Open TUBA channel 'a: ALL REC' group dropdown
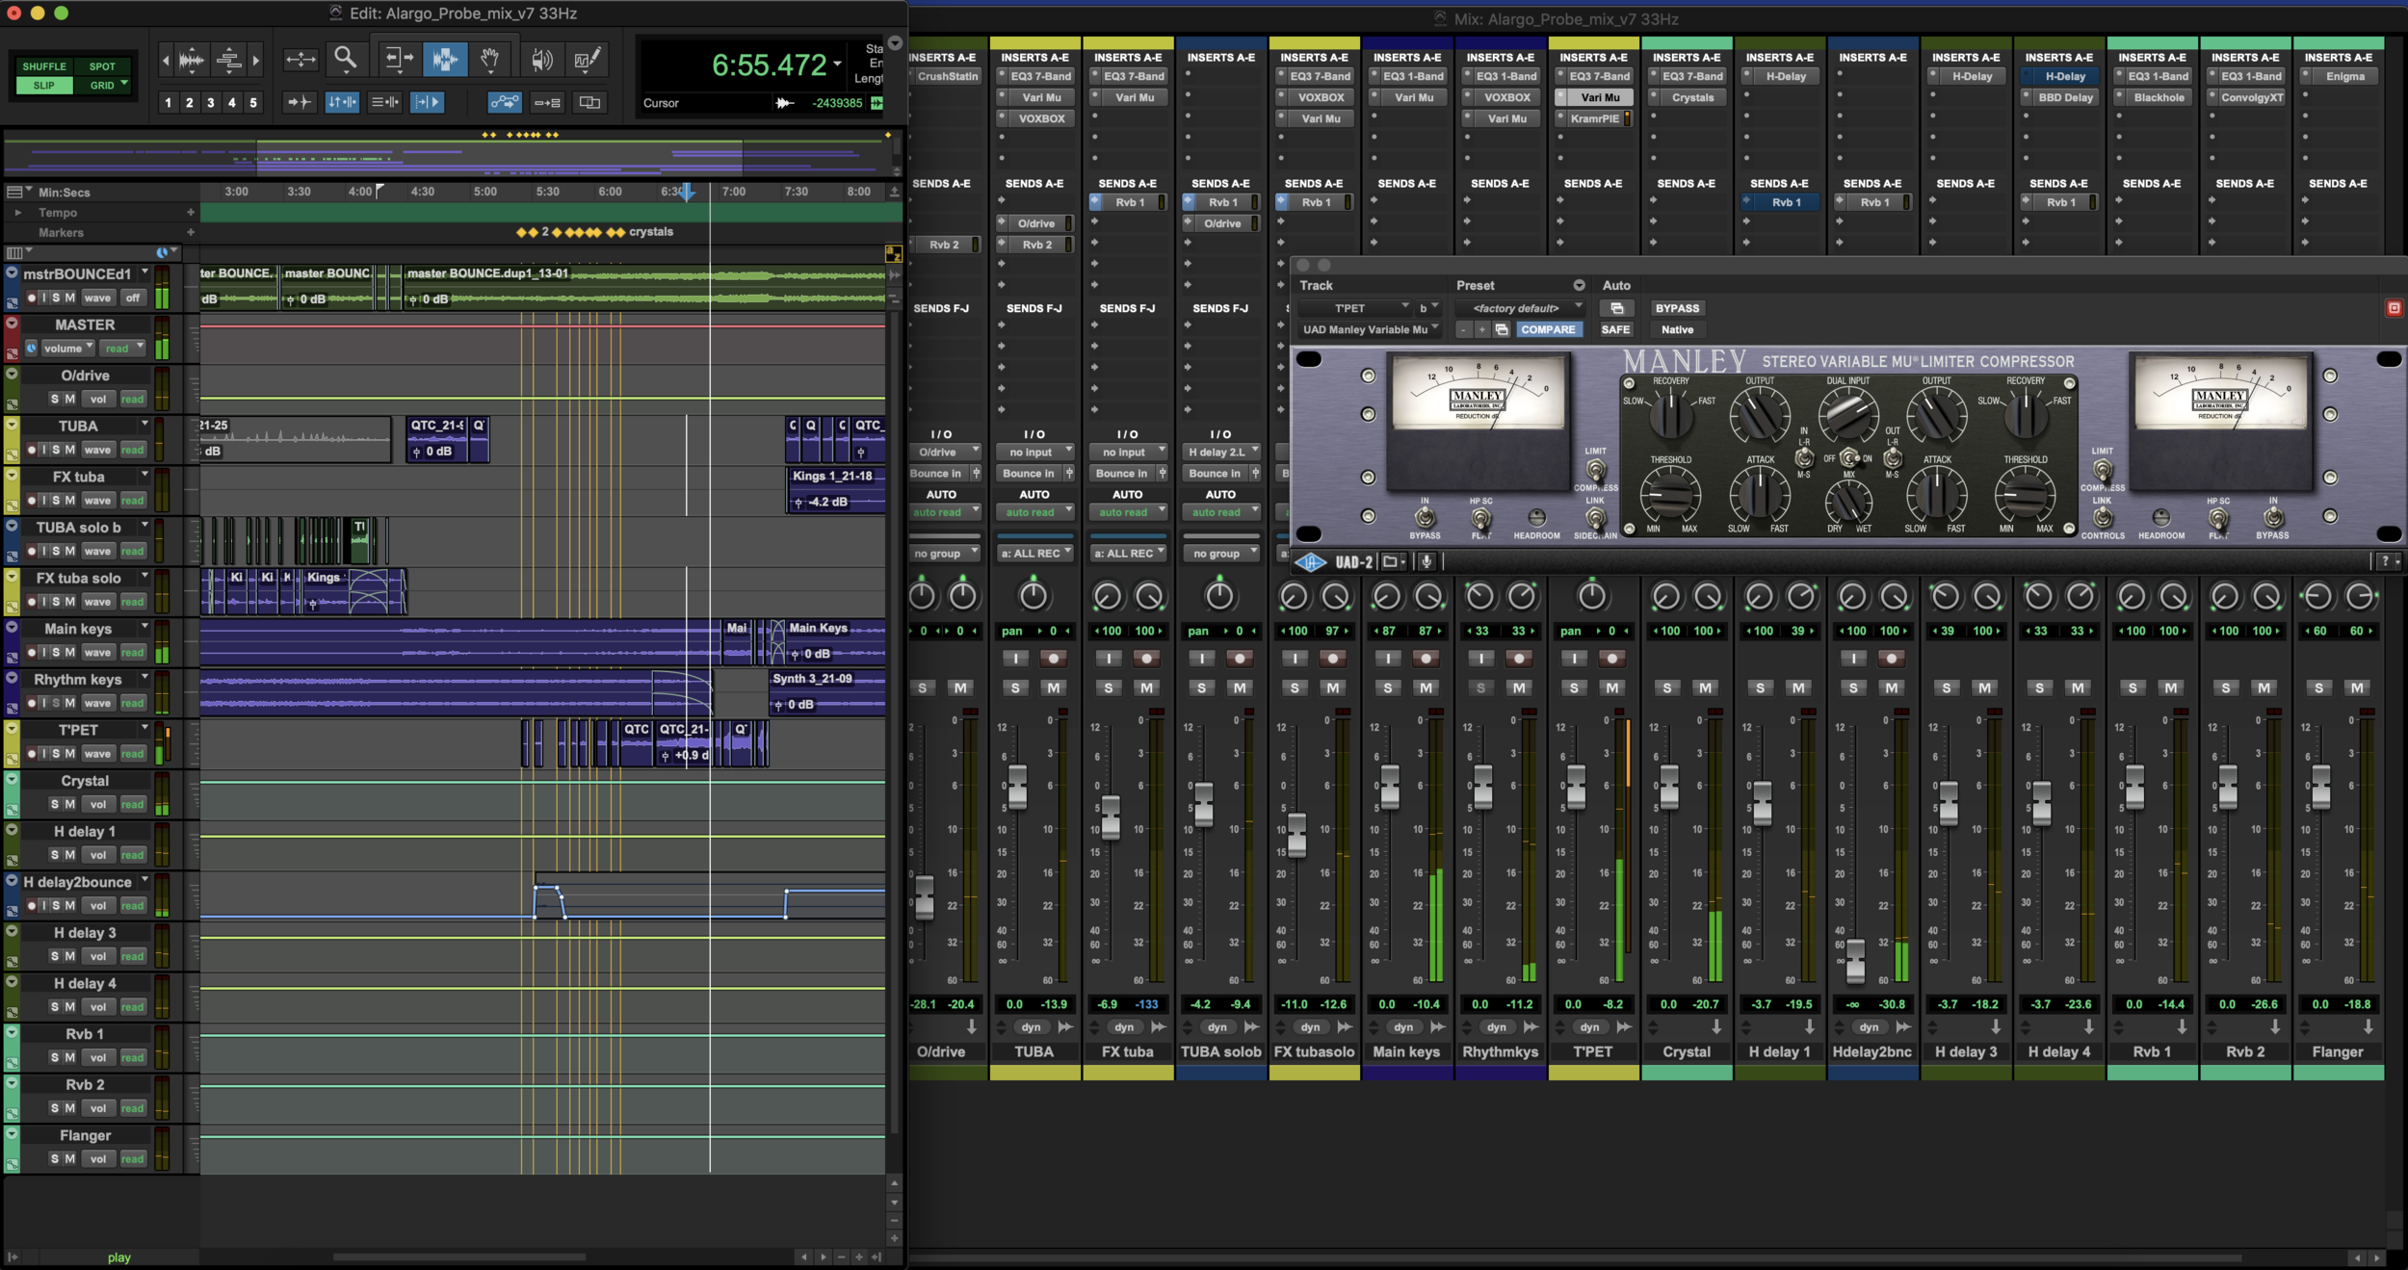 (1034, 554)
